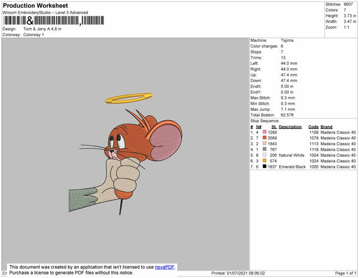This screenshot has height=278, width=359.
Task: Click the EndX value 0.00 in
Action: coord(287,86)
